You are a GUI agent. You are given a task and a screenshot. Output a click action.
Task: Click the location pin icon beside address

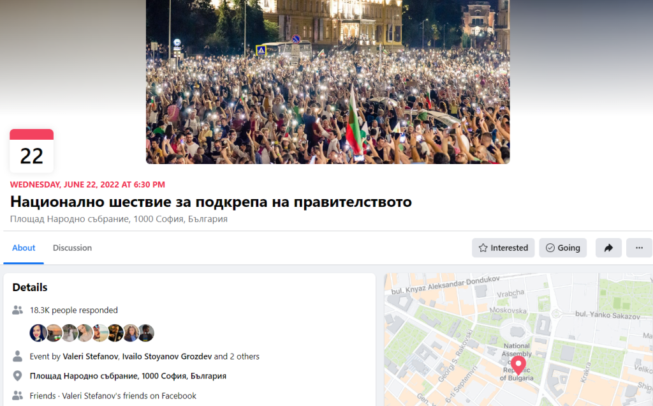17,376
